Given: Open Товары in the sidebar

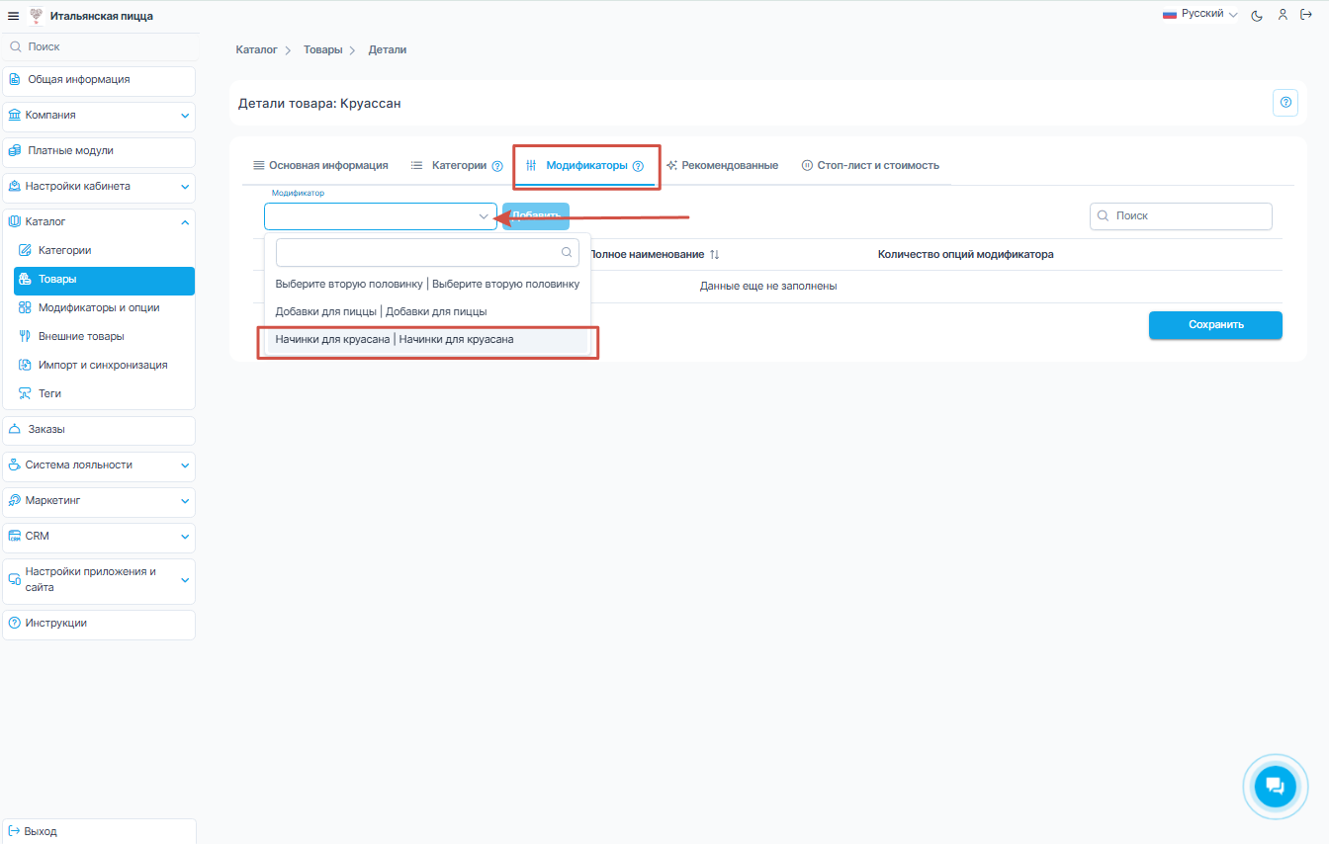Looking at the screenshot, I should tap(104, 281).
